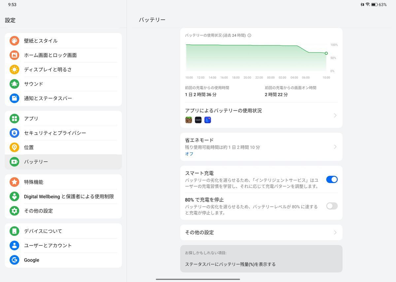Tap the ホーム画面とロック画面 picture icon
Screen dimensions: 396x282
(15, 55)
